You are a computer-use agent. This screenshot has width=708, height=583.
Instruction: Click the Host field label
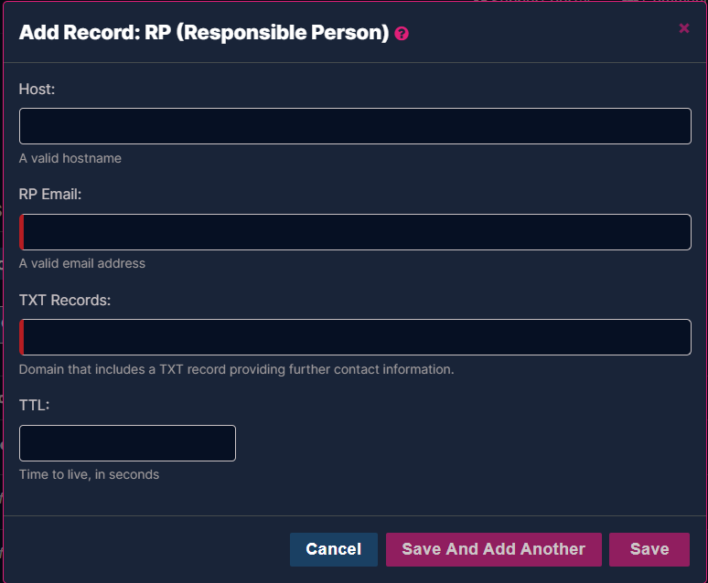[x=37, y=89]
